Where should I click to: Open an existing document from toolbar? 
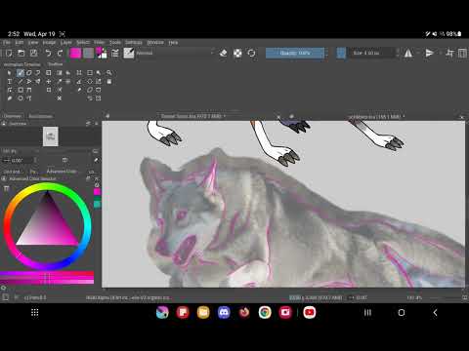pos(21,53)
